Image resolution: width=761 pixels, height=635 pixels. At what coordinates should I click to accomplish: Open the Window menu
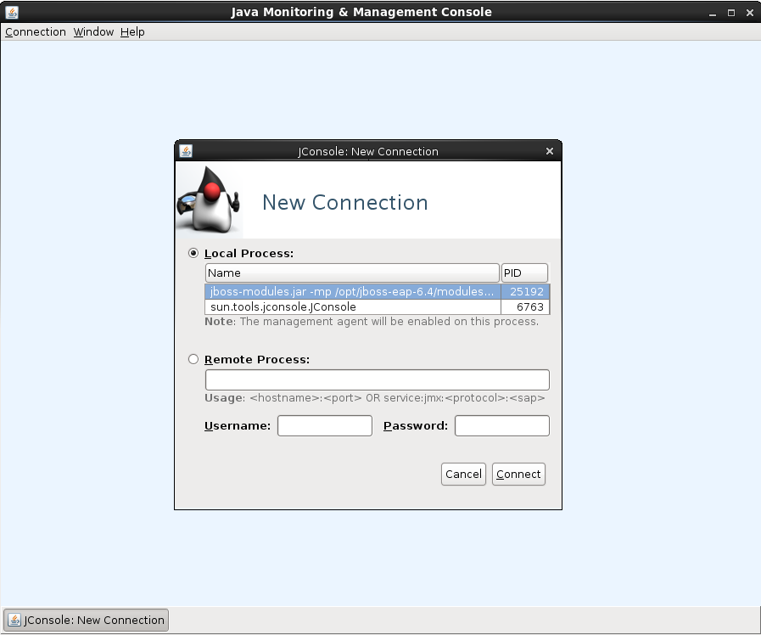pyautogui.click(x=93, y=32)
